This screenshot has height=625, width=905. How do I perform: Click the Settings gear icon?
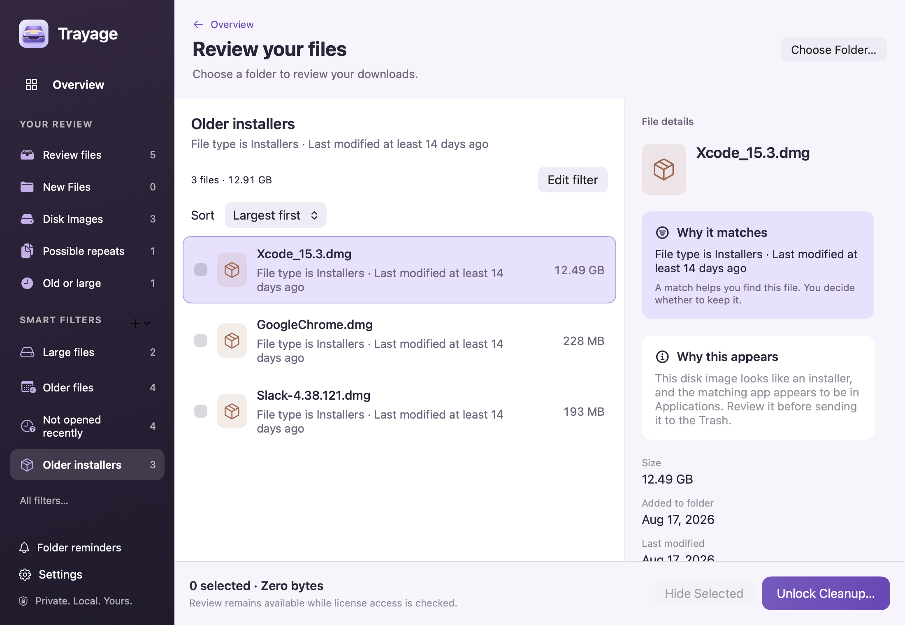click(x=25, y=574)
